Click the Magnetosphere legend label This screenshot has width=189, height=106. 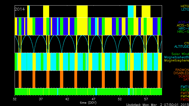point(177,61)
